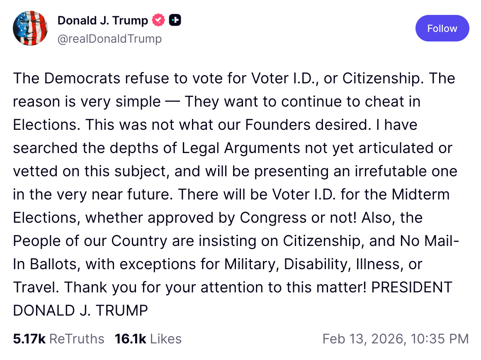Open the Donald J. Trump display name
481x360 pixels.
[102, 20]
